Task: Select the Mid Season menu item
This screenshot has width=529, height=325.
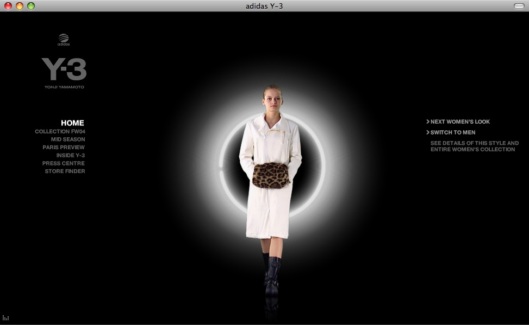Action: [x=68, y=139]
